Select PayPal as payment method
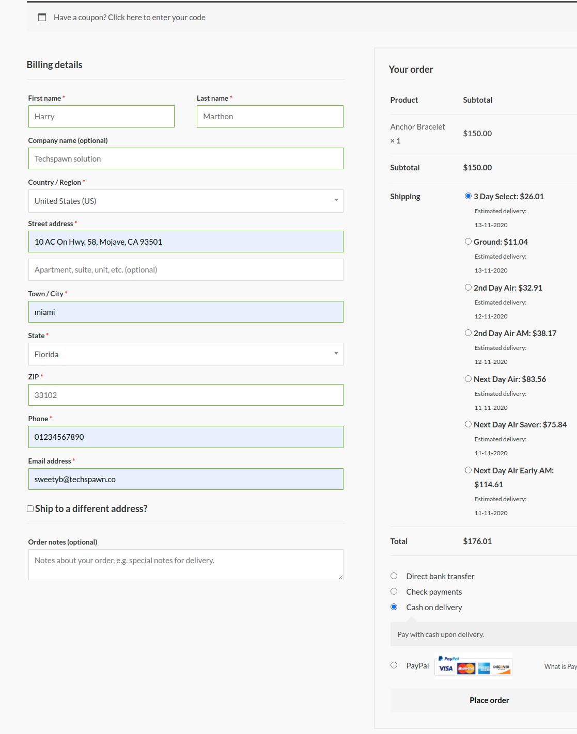Screen dimensions: 577x734 tap(394, 665)
